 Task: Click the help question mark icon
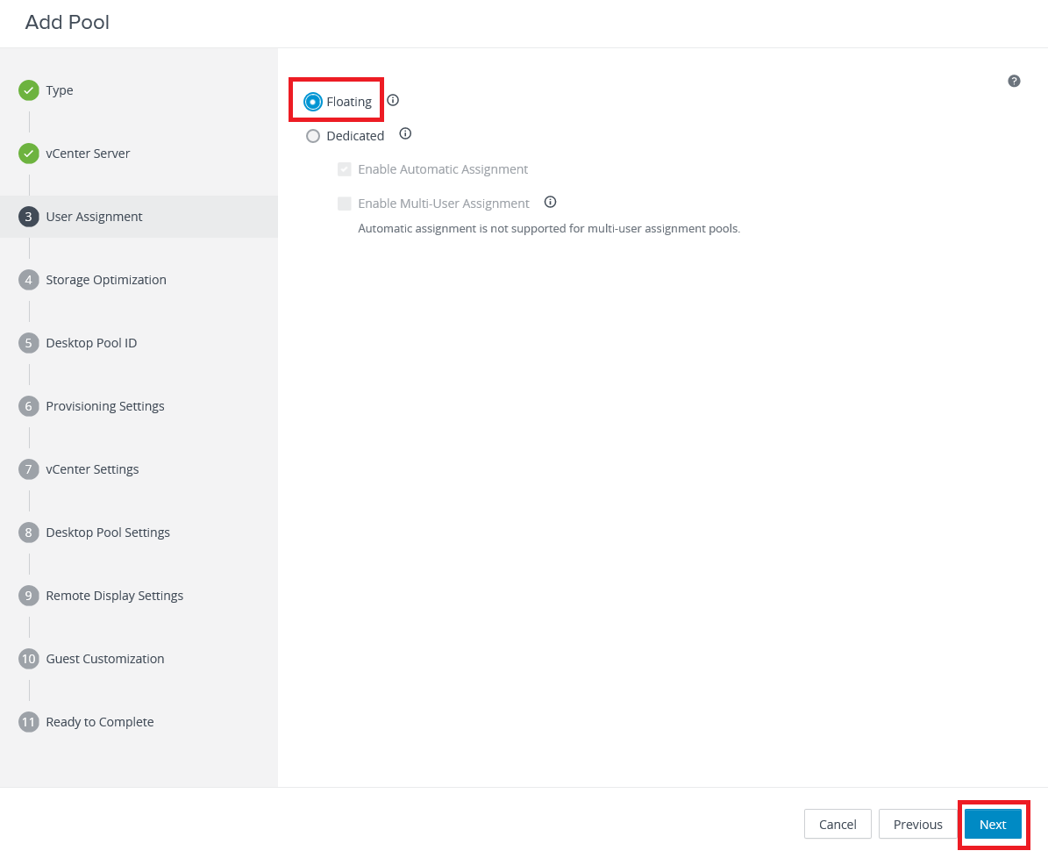1014,82
